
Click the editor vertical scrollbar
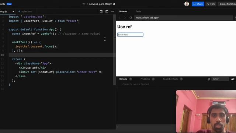114,50
